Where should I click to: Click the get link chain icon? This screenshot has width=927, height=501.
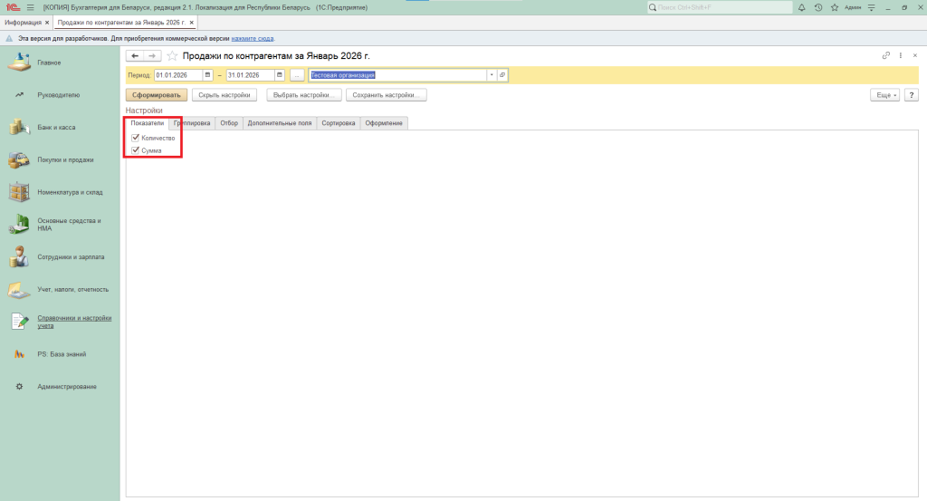tap(886, 56)
